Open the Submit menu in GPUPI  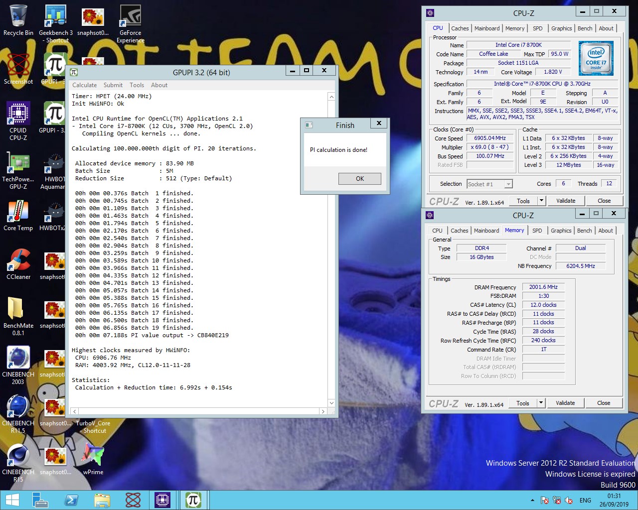pyautogui.click(x=113, y=85)
